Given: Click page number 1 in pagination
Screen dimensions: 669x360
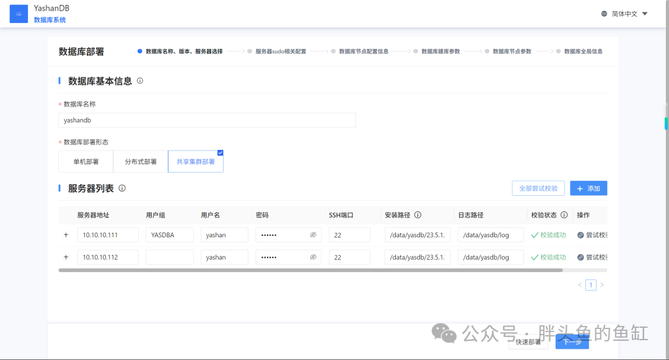Looking at the screenshot, I should [591, 285].
